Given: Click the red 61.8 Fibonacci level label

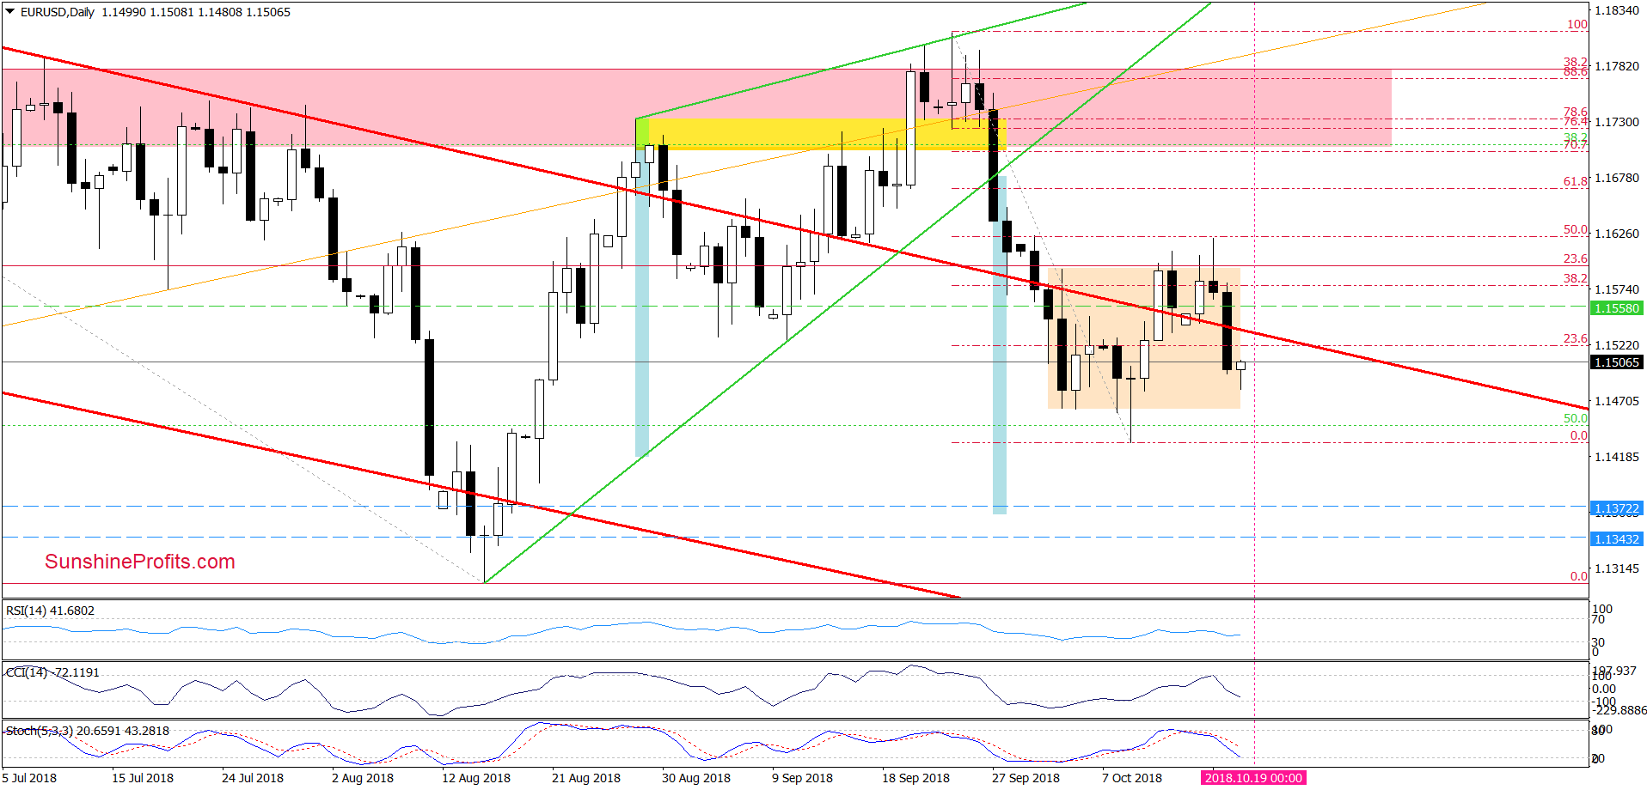Looking at the screenshot, I should coord(1576,181).
